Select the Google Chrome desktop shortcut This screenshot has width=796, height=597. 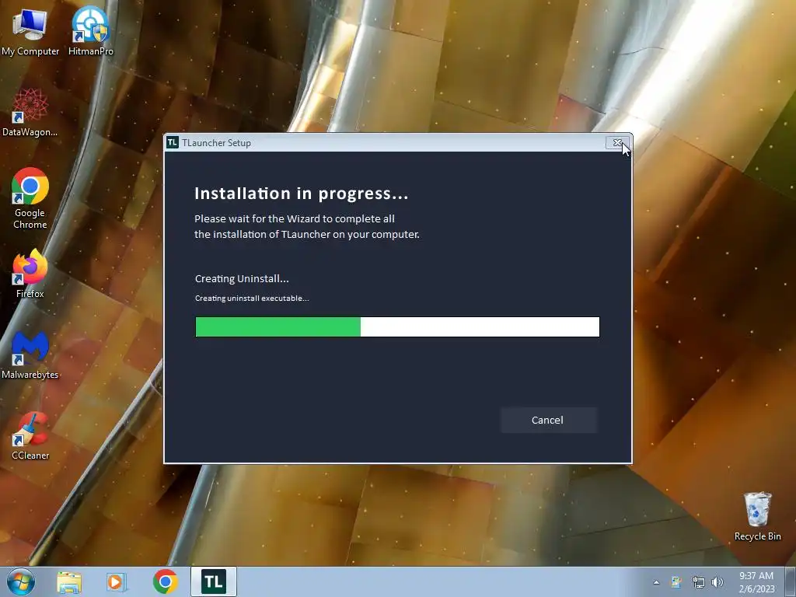pos(30,198)
